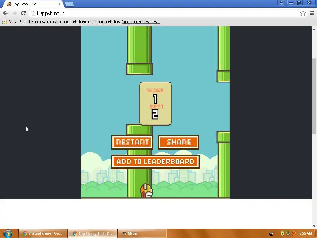Click the 5:55 AM taskbar clock
The height and width of the screenshot is (238, 317).
pyautogui.click(x=306, y=234)
